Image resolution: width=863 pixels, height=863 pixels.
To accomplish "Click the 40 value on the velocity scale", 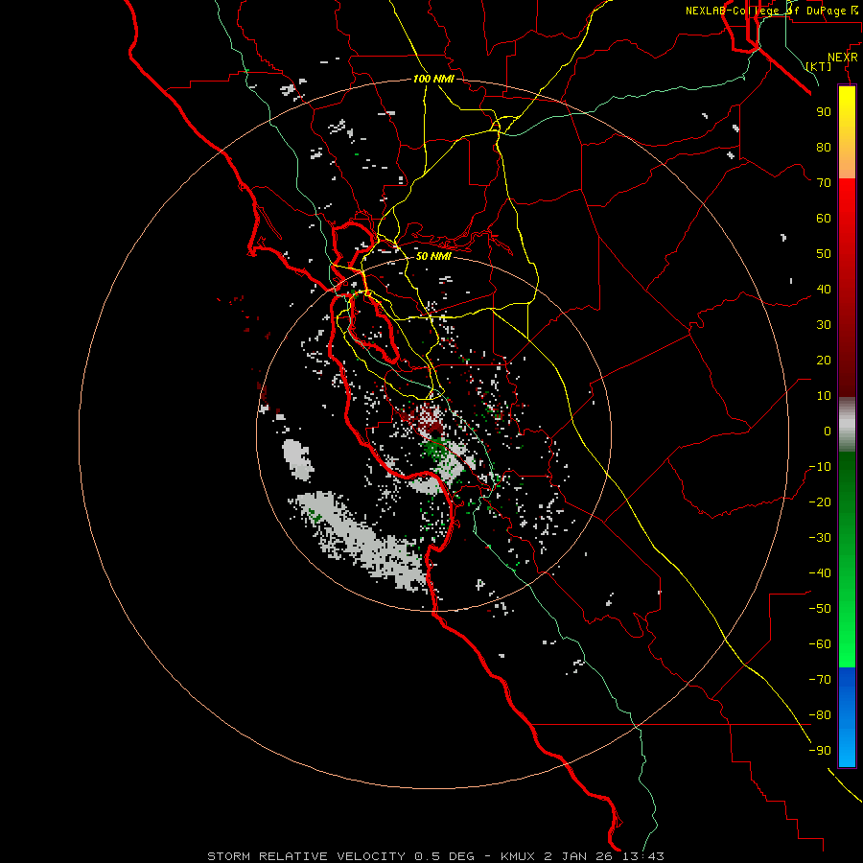I will point(824,289).
